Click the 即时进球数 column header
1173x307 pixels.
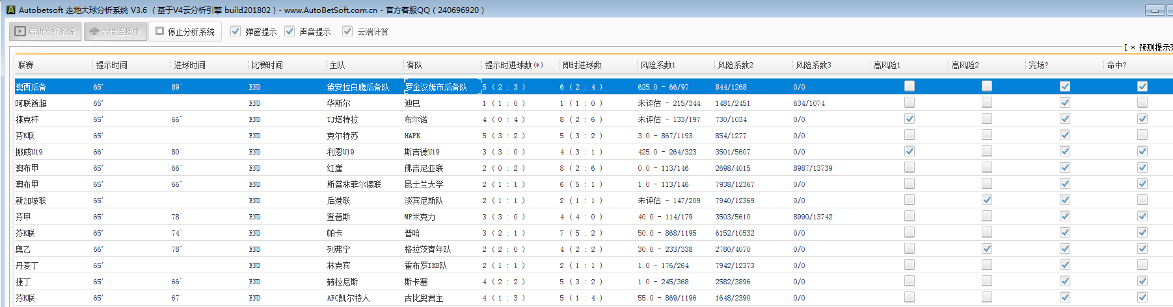[x=582, y=65]
